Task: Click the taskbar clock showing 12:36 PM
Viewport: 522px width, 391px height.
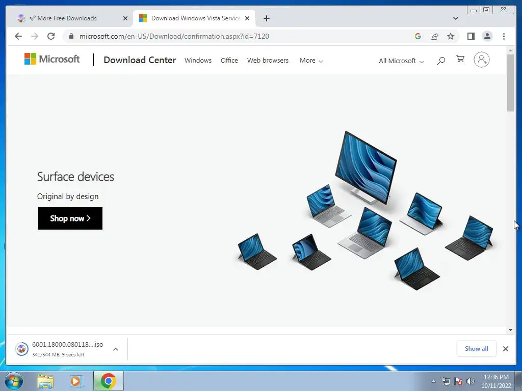Action: tap(496, 381)
